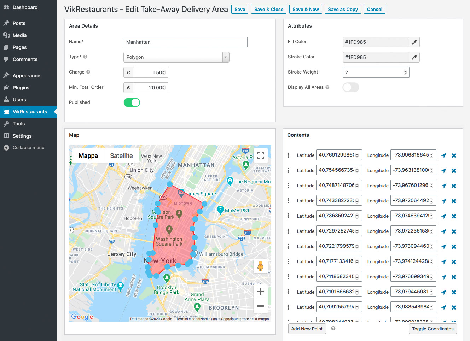This screenshot has width=470, height=341.
Task: Click Save & Close
Action: tap(269, 10)
